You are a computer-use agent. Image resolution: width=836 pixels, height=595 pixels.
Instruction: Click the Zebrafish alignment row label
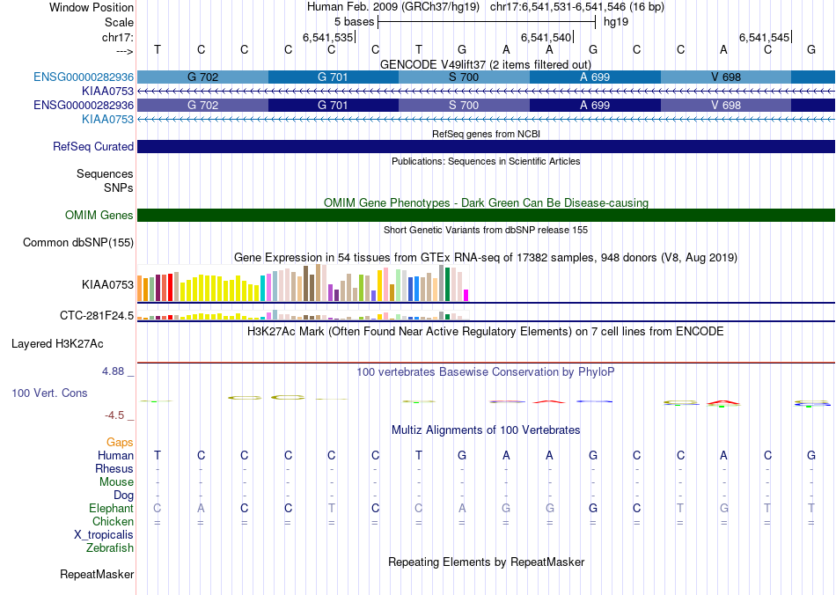[x=110, y=548]
